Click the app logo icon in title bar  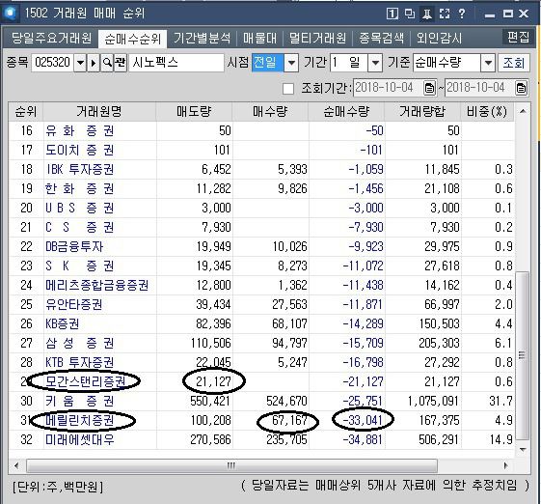coord(11,13)
